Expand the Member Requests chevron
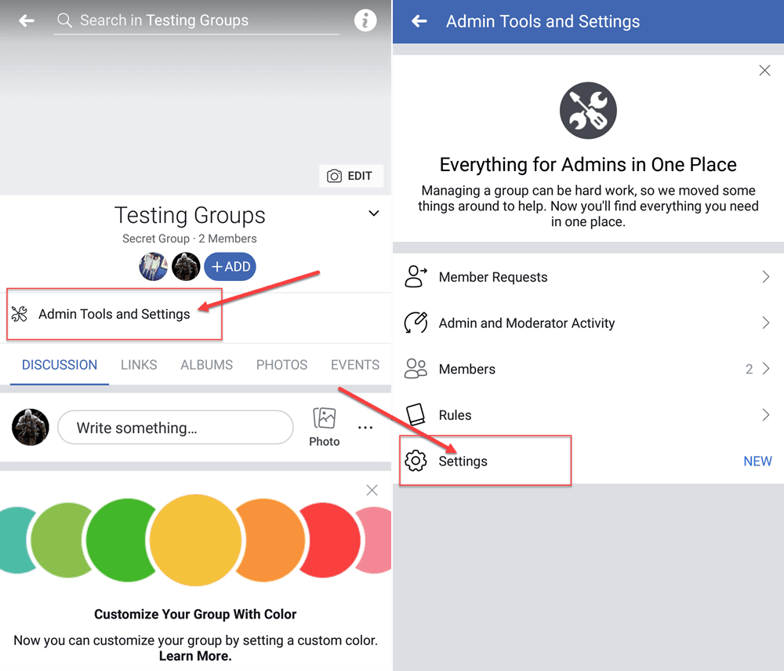 click(x=765, y=277)
